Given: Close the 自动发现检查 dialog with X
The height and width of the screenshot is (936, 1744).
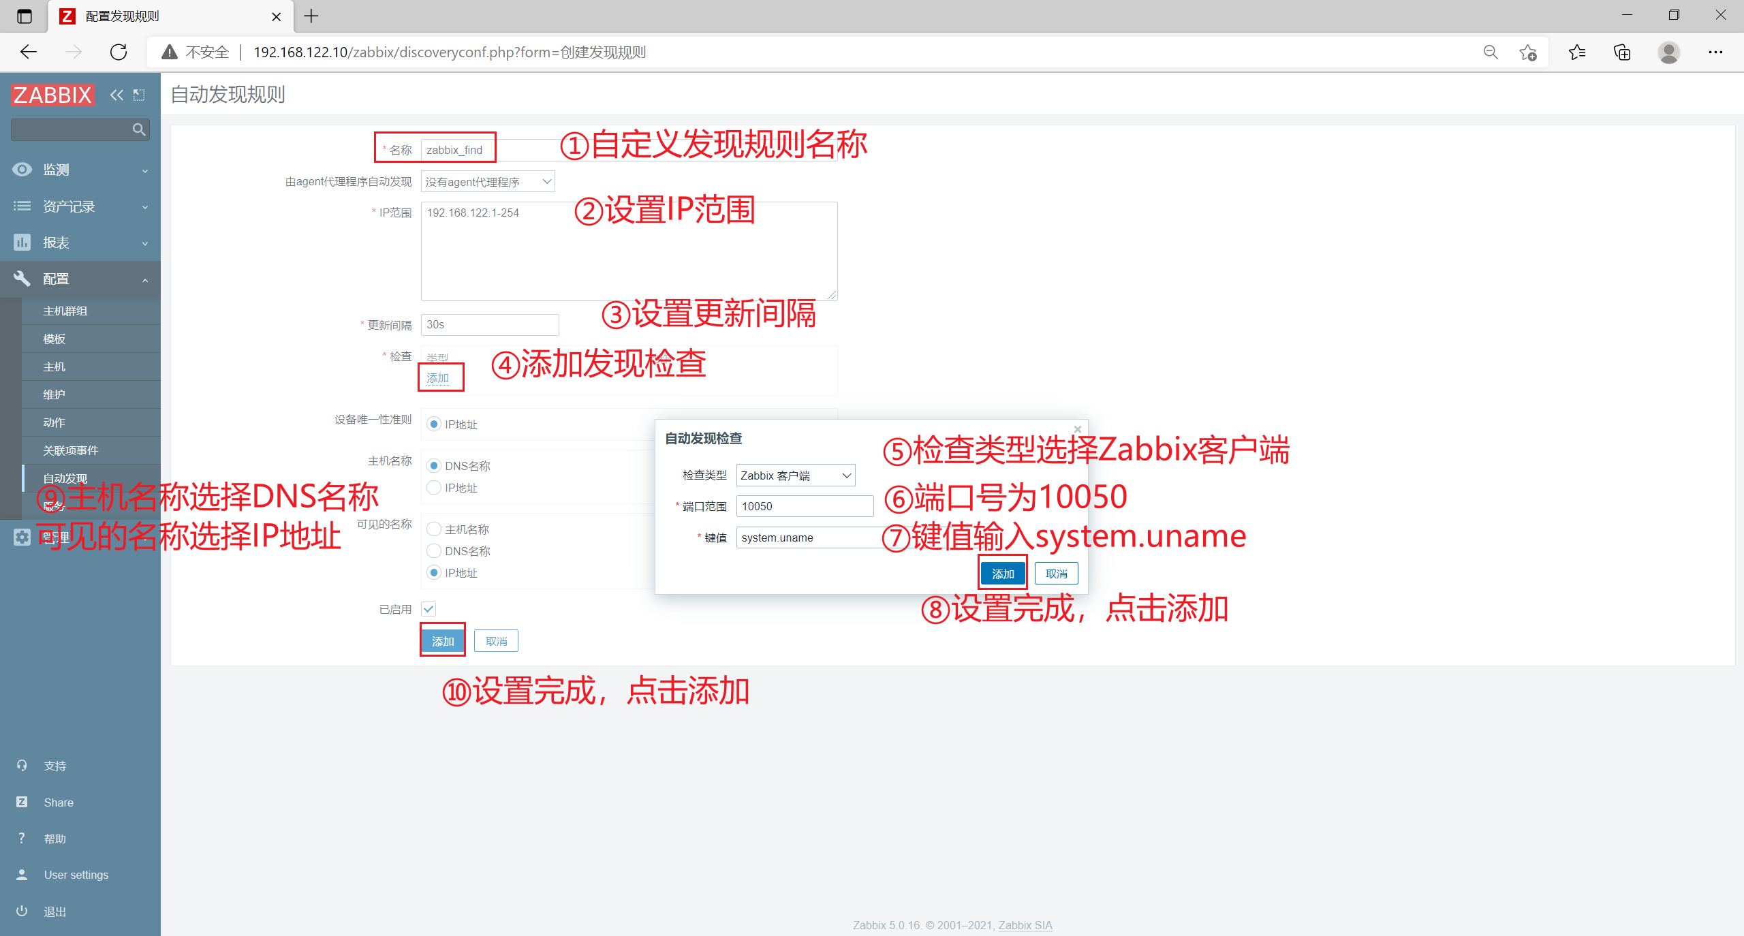Looking at the screenshot, I should coord(1078,429).
